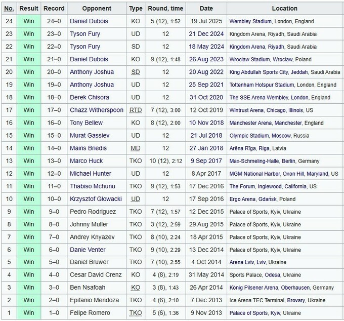Click the 19 Jul 2025 date link
The width and height of the screenshot is (344, 321).
206,21
